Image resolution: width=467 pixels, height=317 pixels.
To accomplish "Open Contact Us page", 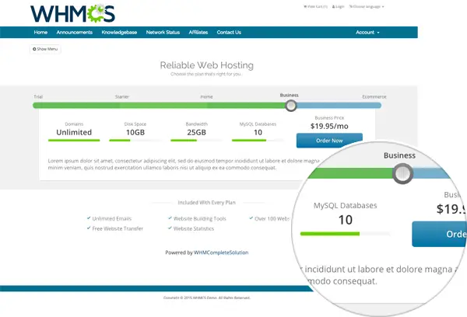I will (229, 32).
